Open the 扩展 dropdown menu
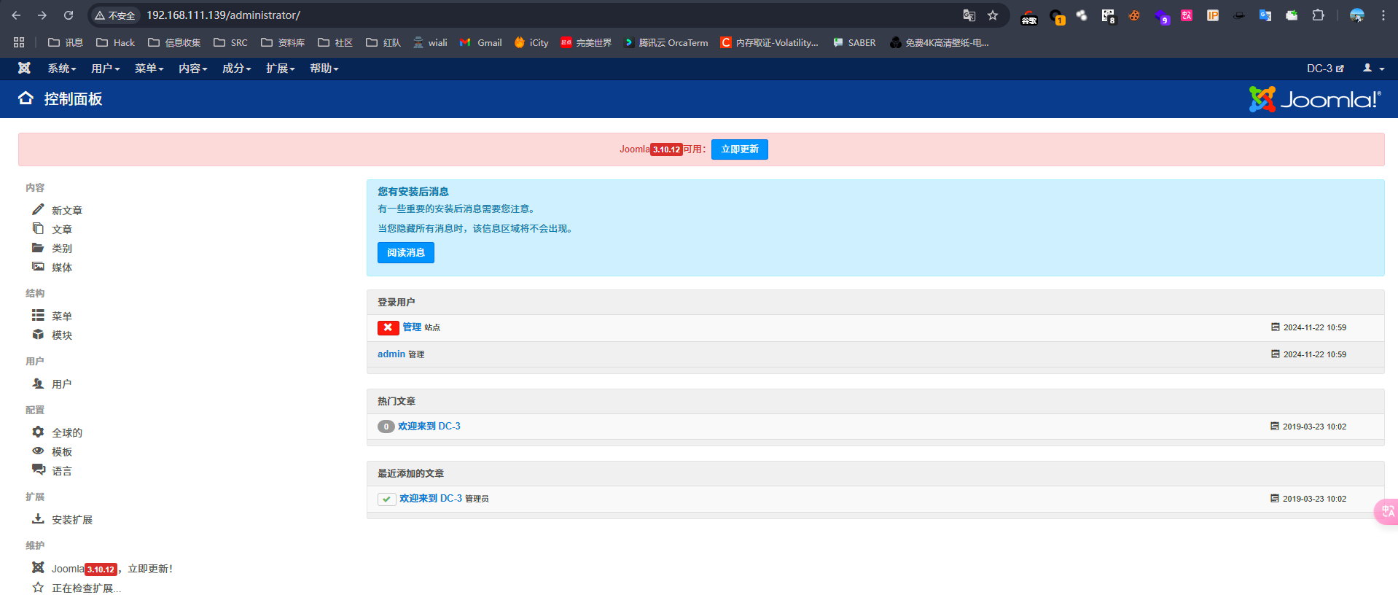The height and width of the screenshot is (603, 1398). click(x=280, y=69)
